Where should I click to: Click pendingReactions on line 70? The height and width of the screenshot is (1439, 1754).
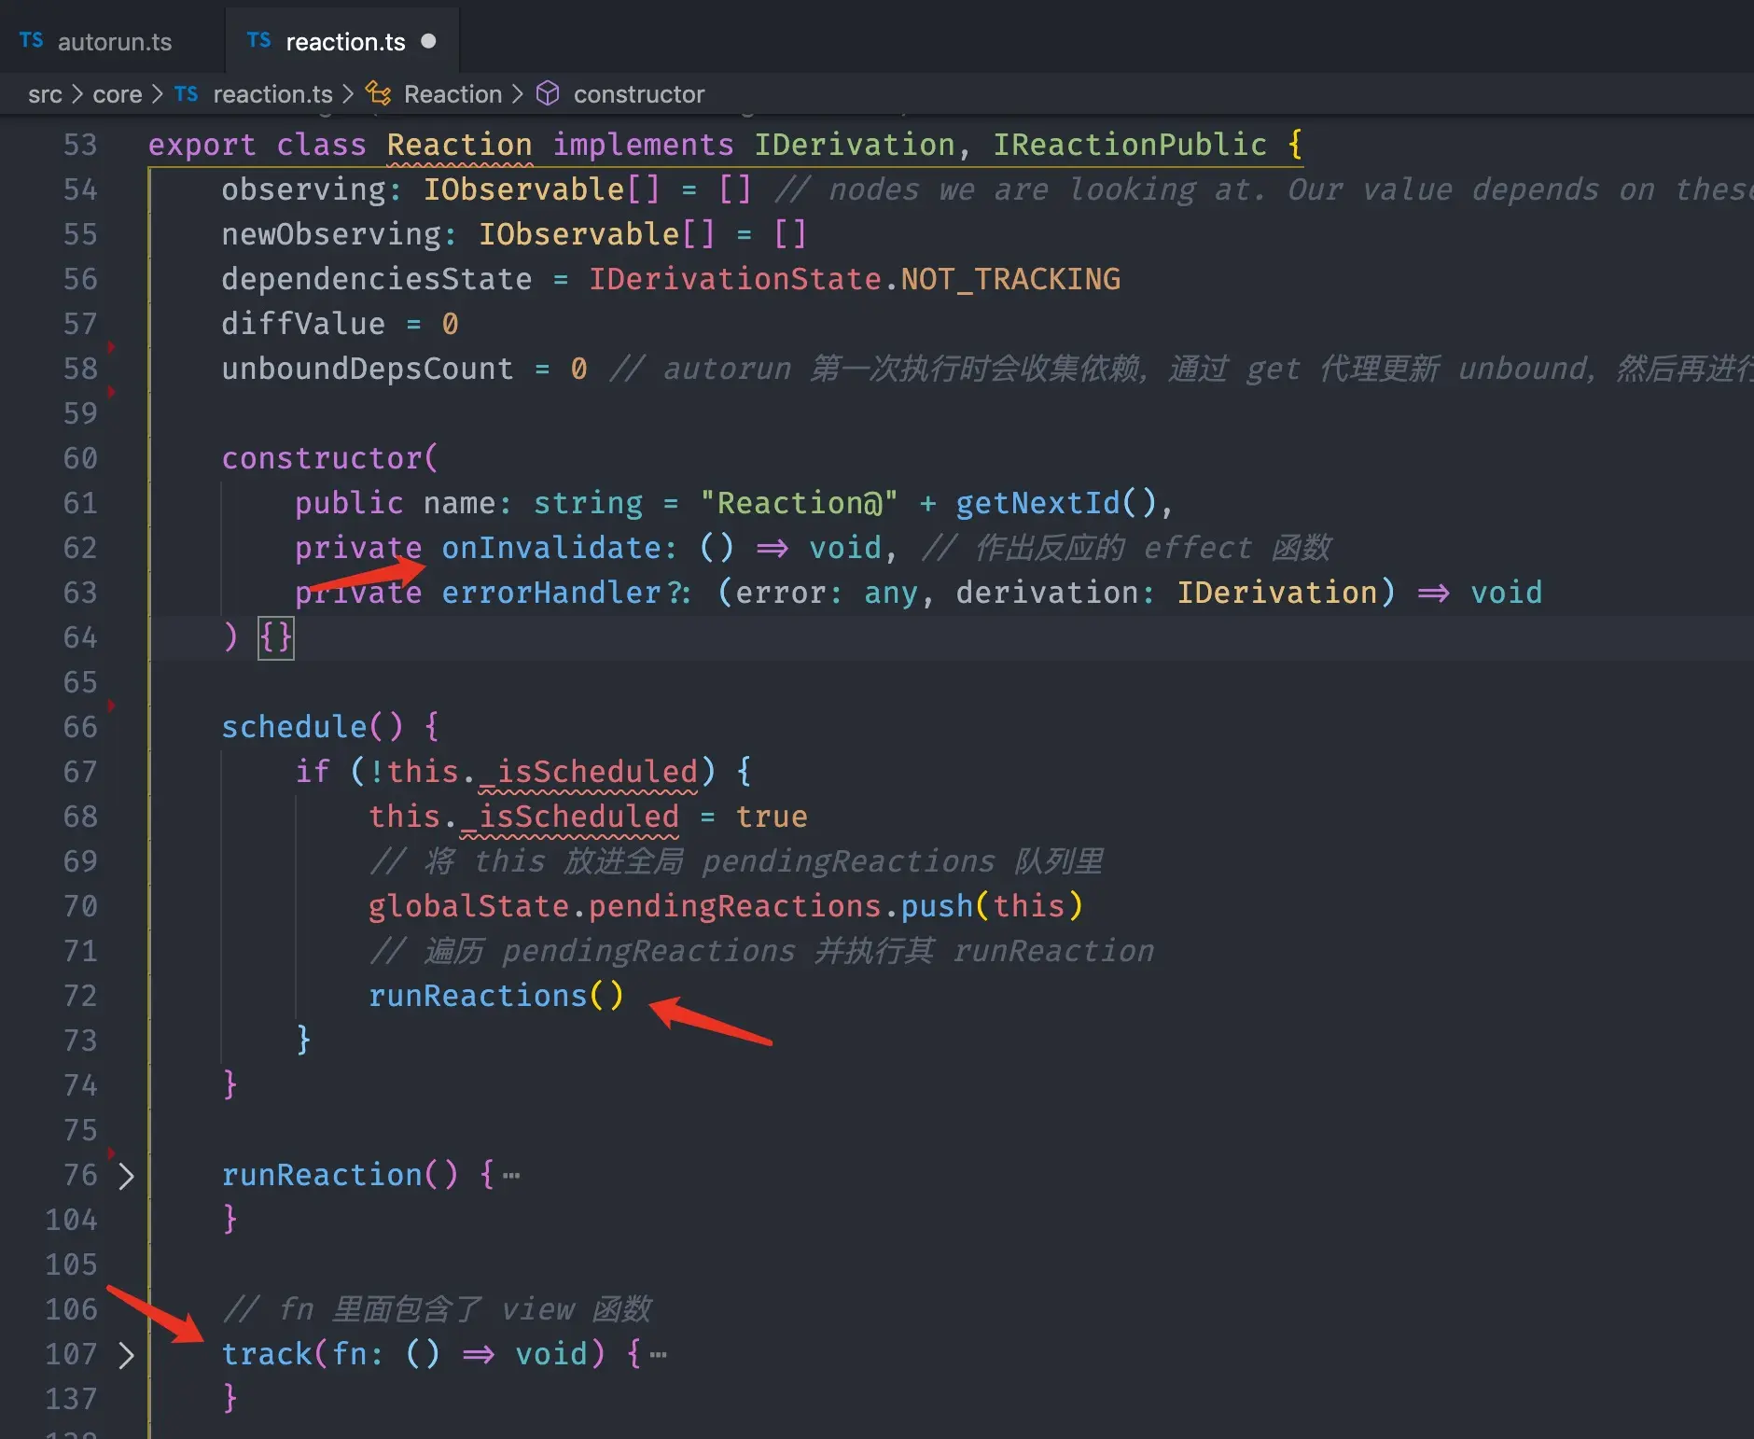tap(735, 907)
